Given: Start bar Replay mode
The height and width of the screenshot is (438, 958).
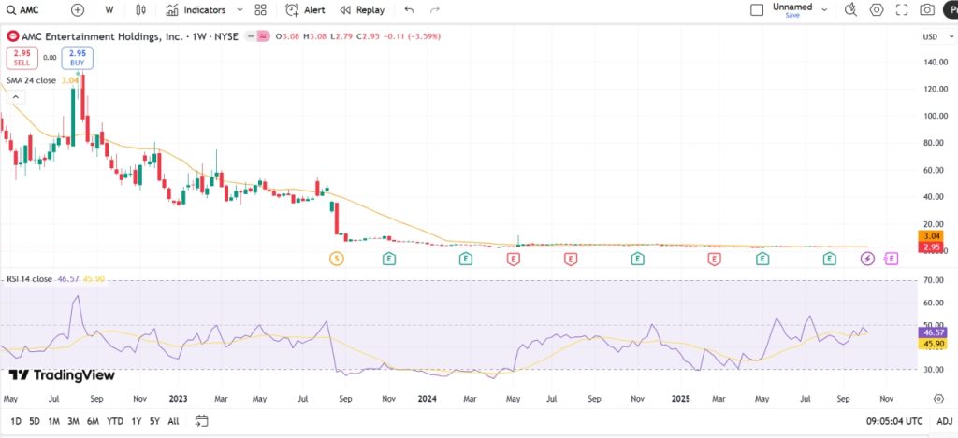Looking at the screenshot, I should [362, 10].
